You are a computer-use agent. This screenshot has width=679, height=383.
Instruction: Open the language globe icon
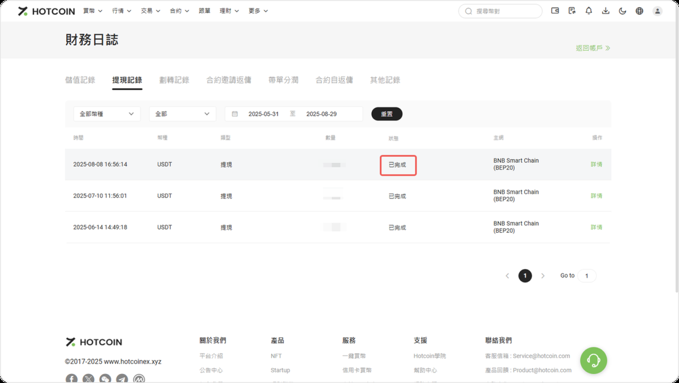point(640,11)
